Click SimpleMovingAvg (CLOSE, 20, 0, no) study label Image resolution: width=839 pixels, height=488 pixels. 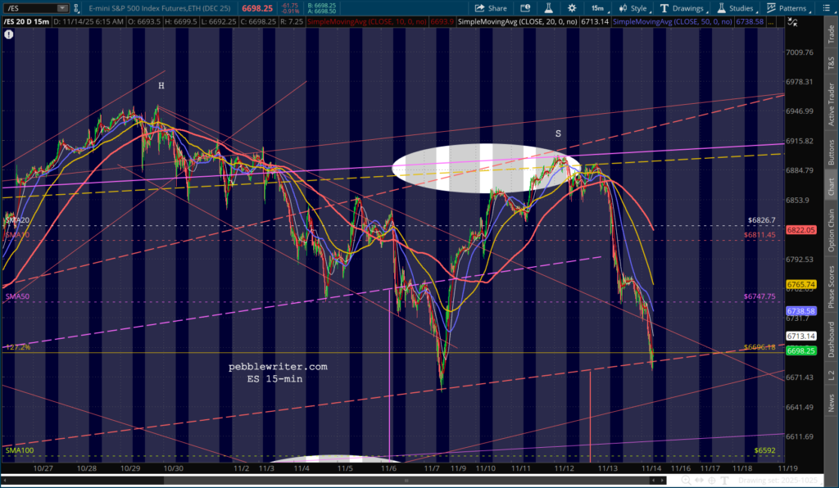tap(518, 22)
